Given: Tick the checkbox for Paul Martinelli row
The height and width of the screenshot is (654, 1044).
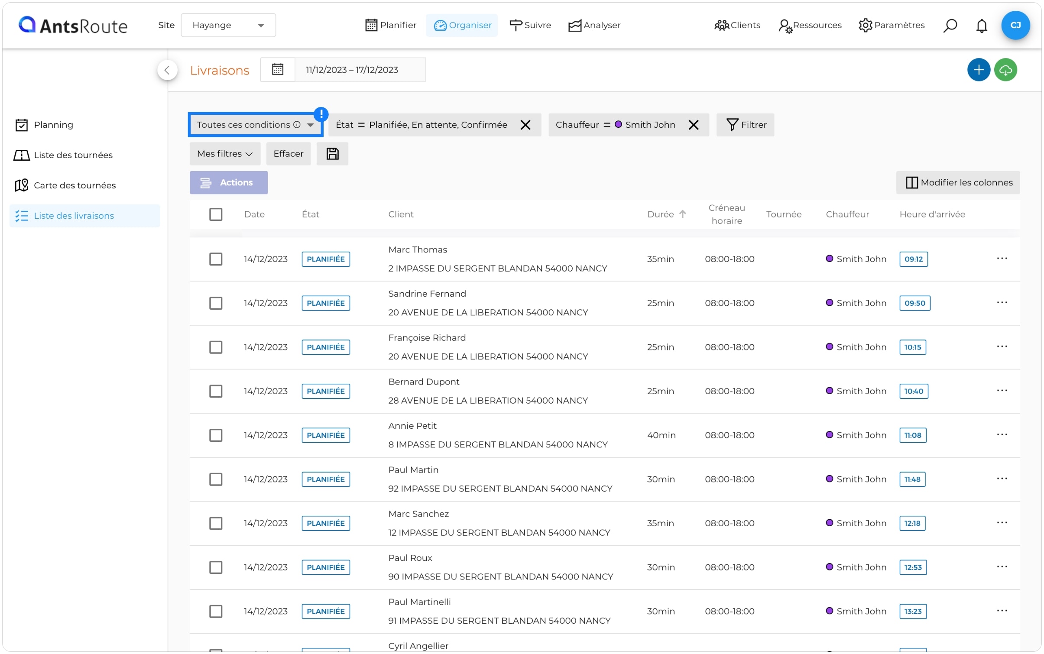Looking at the screenshot, I should click(216, 612).
